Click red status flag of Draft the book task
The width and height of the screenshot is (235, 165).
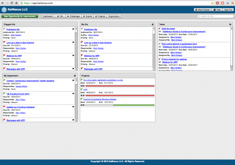pyautogui.click(x=160, y=29)
